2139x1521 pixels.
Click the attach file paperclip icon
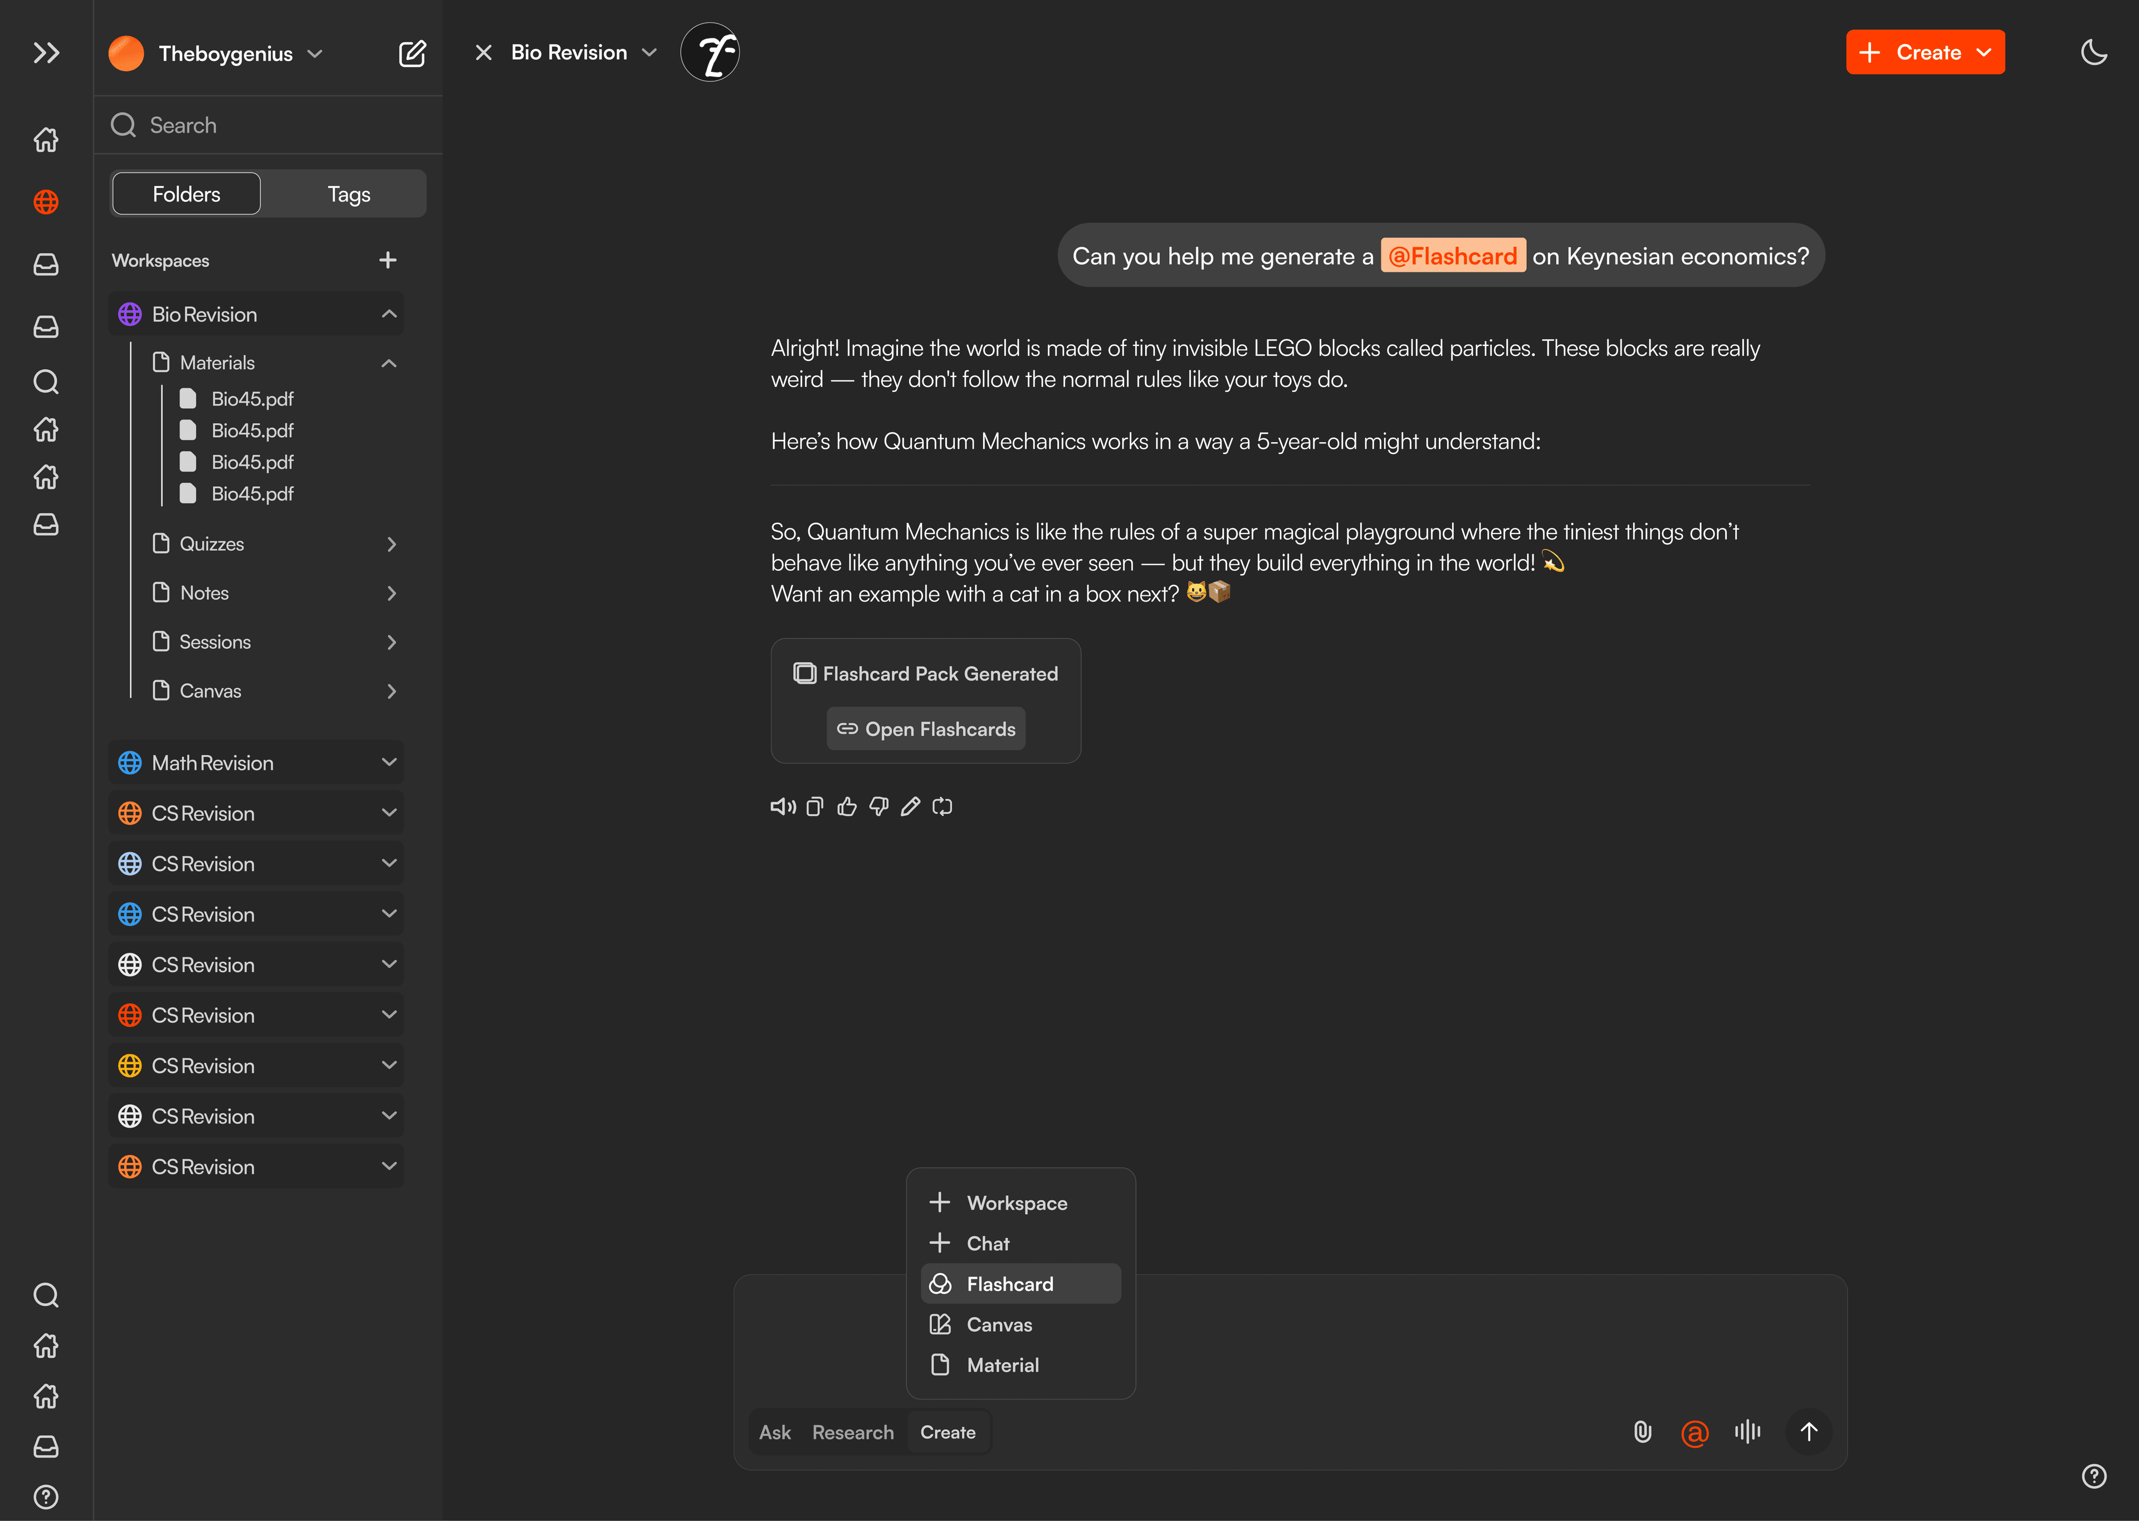pos(1642,1431)
